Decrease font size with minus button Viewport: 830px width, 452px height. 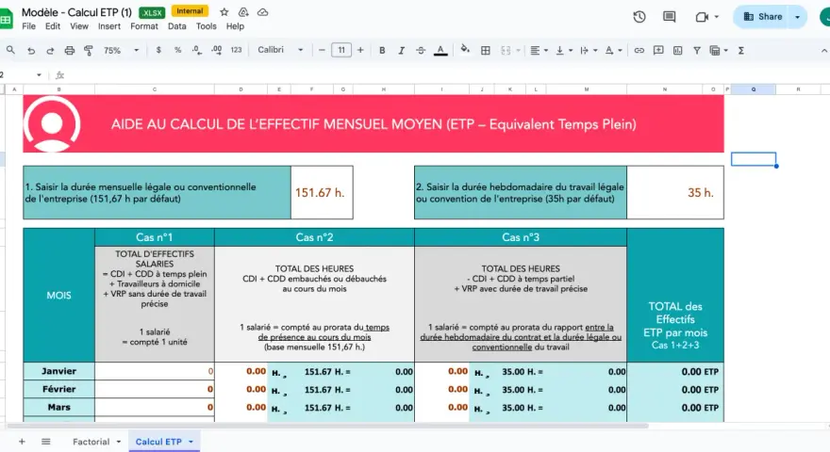point(322,50)
